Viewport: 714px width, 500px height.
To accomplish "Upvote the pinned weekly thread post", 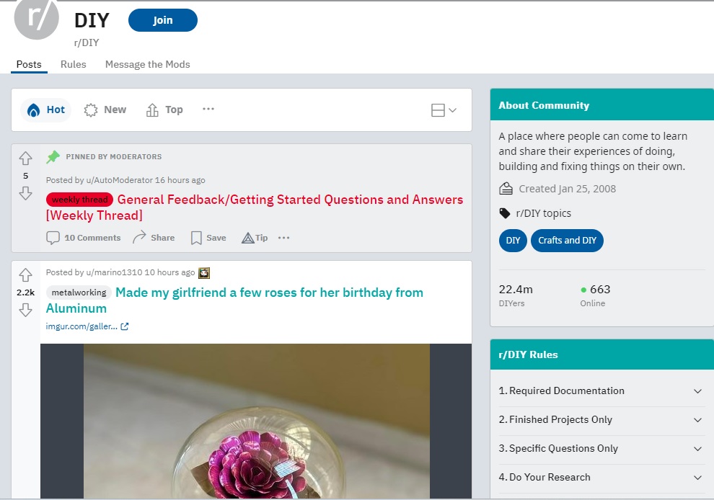I will coord(25,158).
